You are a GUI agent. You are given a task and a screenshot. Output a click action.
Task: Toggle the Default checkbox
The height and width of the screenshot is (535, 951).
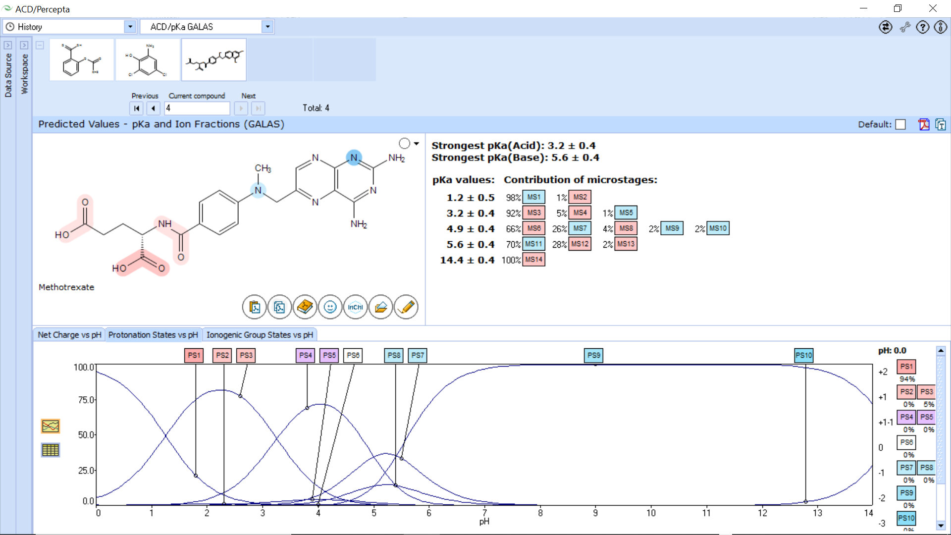(x=901, y=124)
